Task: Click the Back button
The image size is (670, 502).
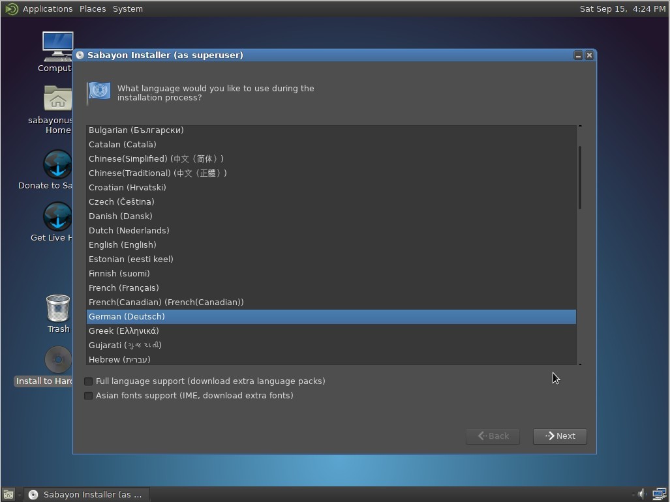Action: (493, 436)
